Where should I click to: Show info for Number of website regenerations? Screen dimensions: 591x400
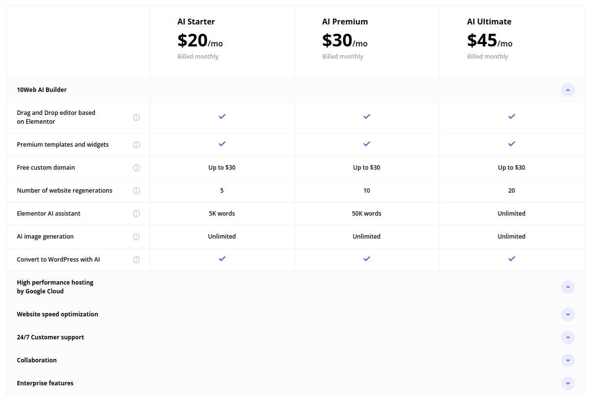point(136,191)
